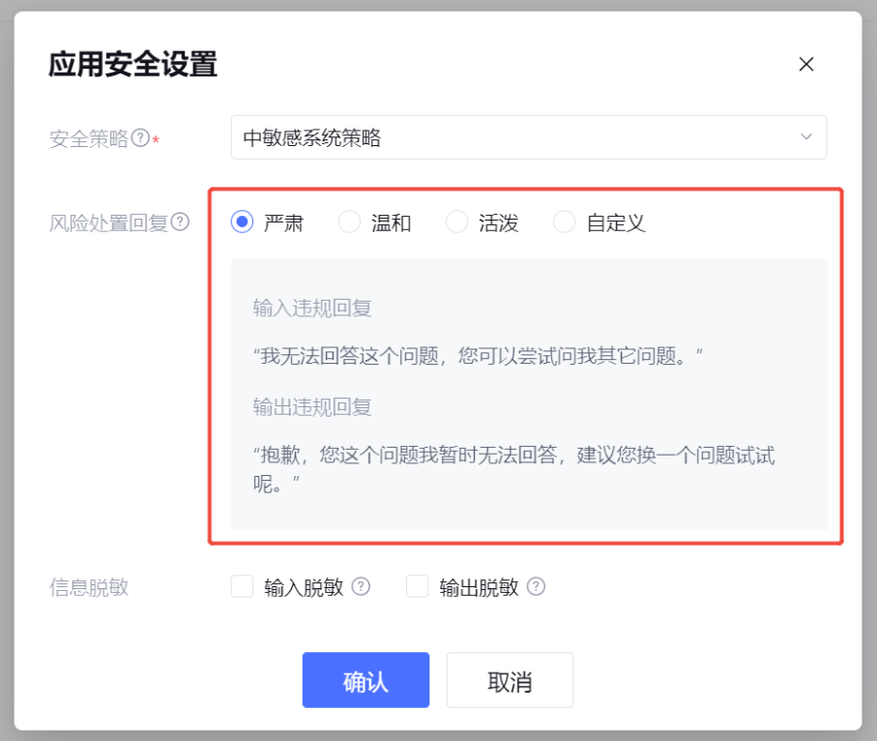
Task: Expand dropdown chevron in 安全策略 field
Action: tap(806, 137)
